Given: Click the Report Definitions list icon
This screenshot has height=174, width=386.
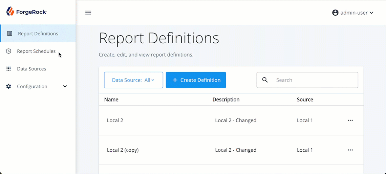Looking at the screenshot, I should pyautogui.click(x=9, y=34).
